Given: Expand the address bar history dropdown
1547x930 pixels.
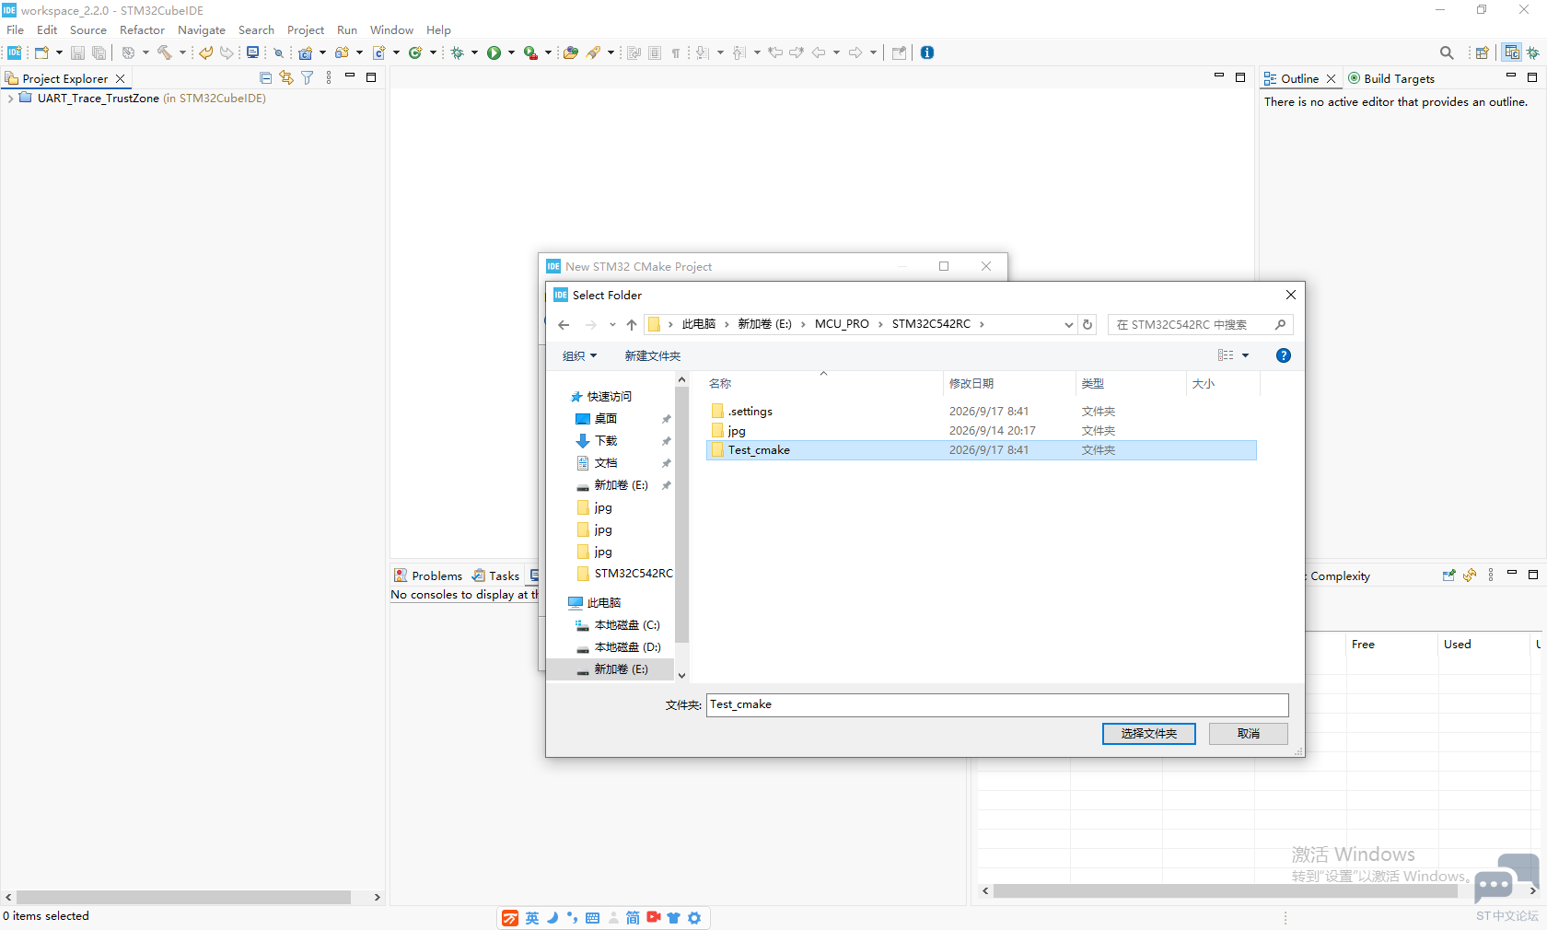Looking at the screenshot, I should (x=1068, y=324).
